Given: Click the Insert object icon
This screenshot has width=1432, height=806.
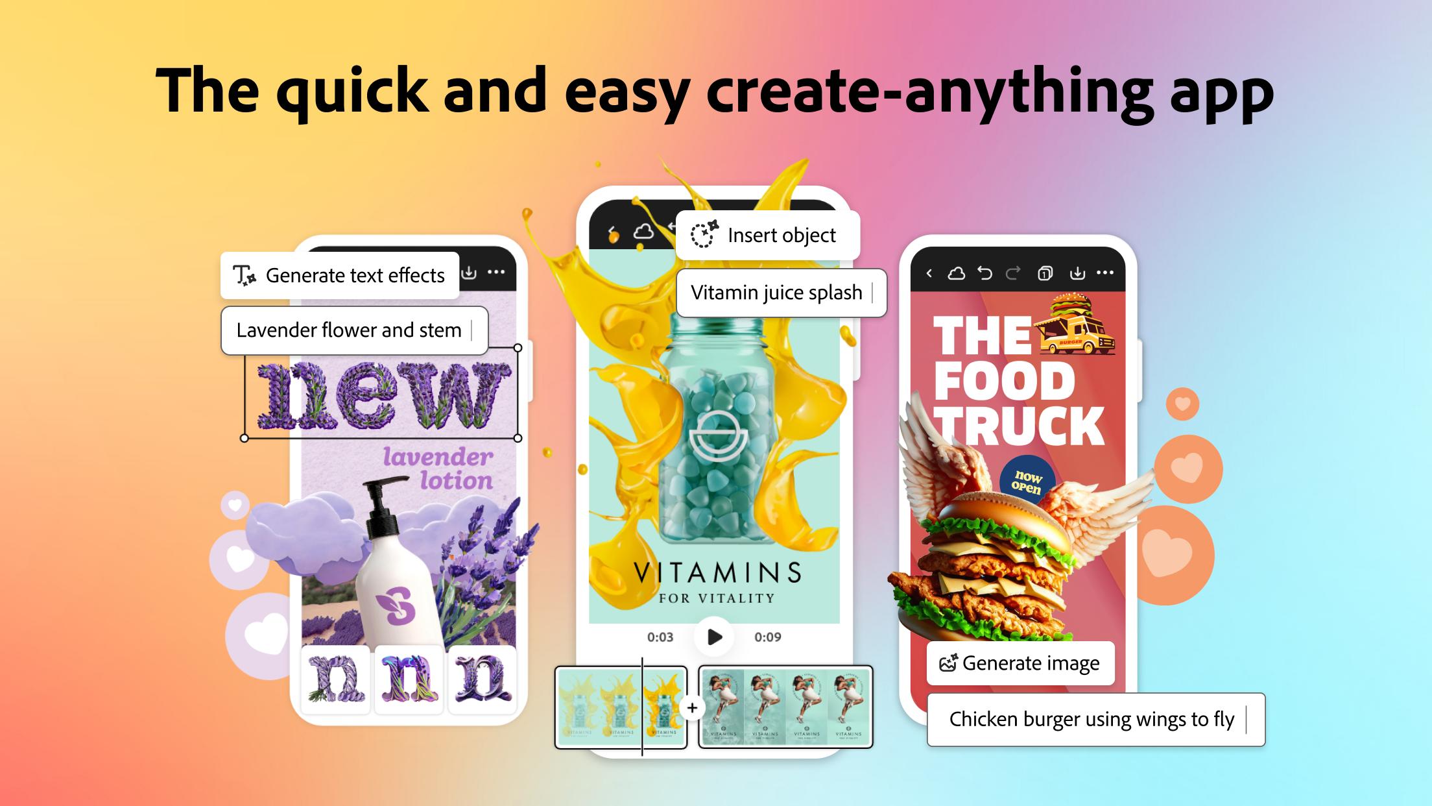Looking at the screenshot, I should tap(701, 233).
